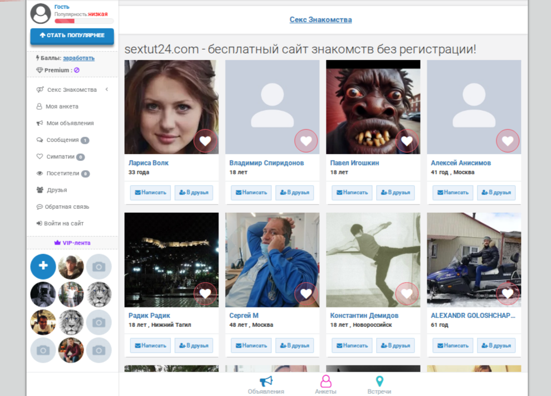Viewport: 551px width, 396px height.
Task: Add ALEXANDR GOLOSHCHAP to friends
Action: pyautogui.click(x=496, y=345)
